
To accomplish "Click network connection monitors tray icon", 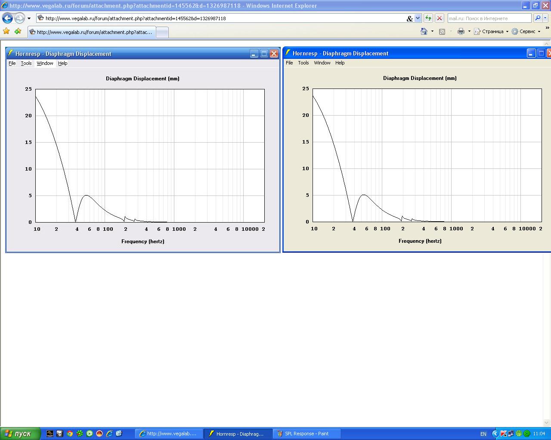I will 511,434.
